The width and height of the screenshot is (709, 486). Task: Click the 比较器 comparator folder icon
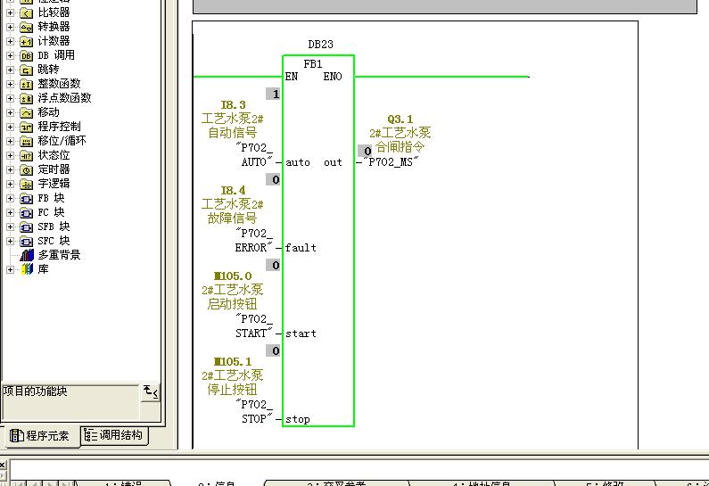pos(26,13)
